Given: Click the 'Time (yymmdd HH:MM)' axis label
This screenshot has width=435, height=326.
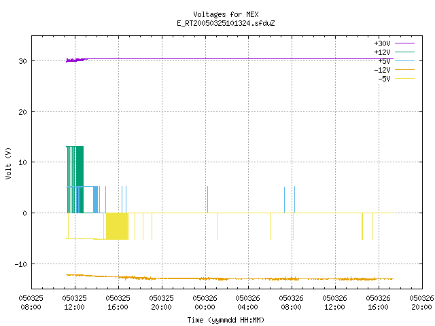Looking at the screenshot, I should tap(226, 320).
